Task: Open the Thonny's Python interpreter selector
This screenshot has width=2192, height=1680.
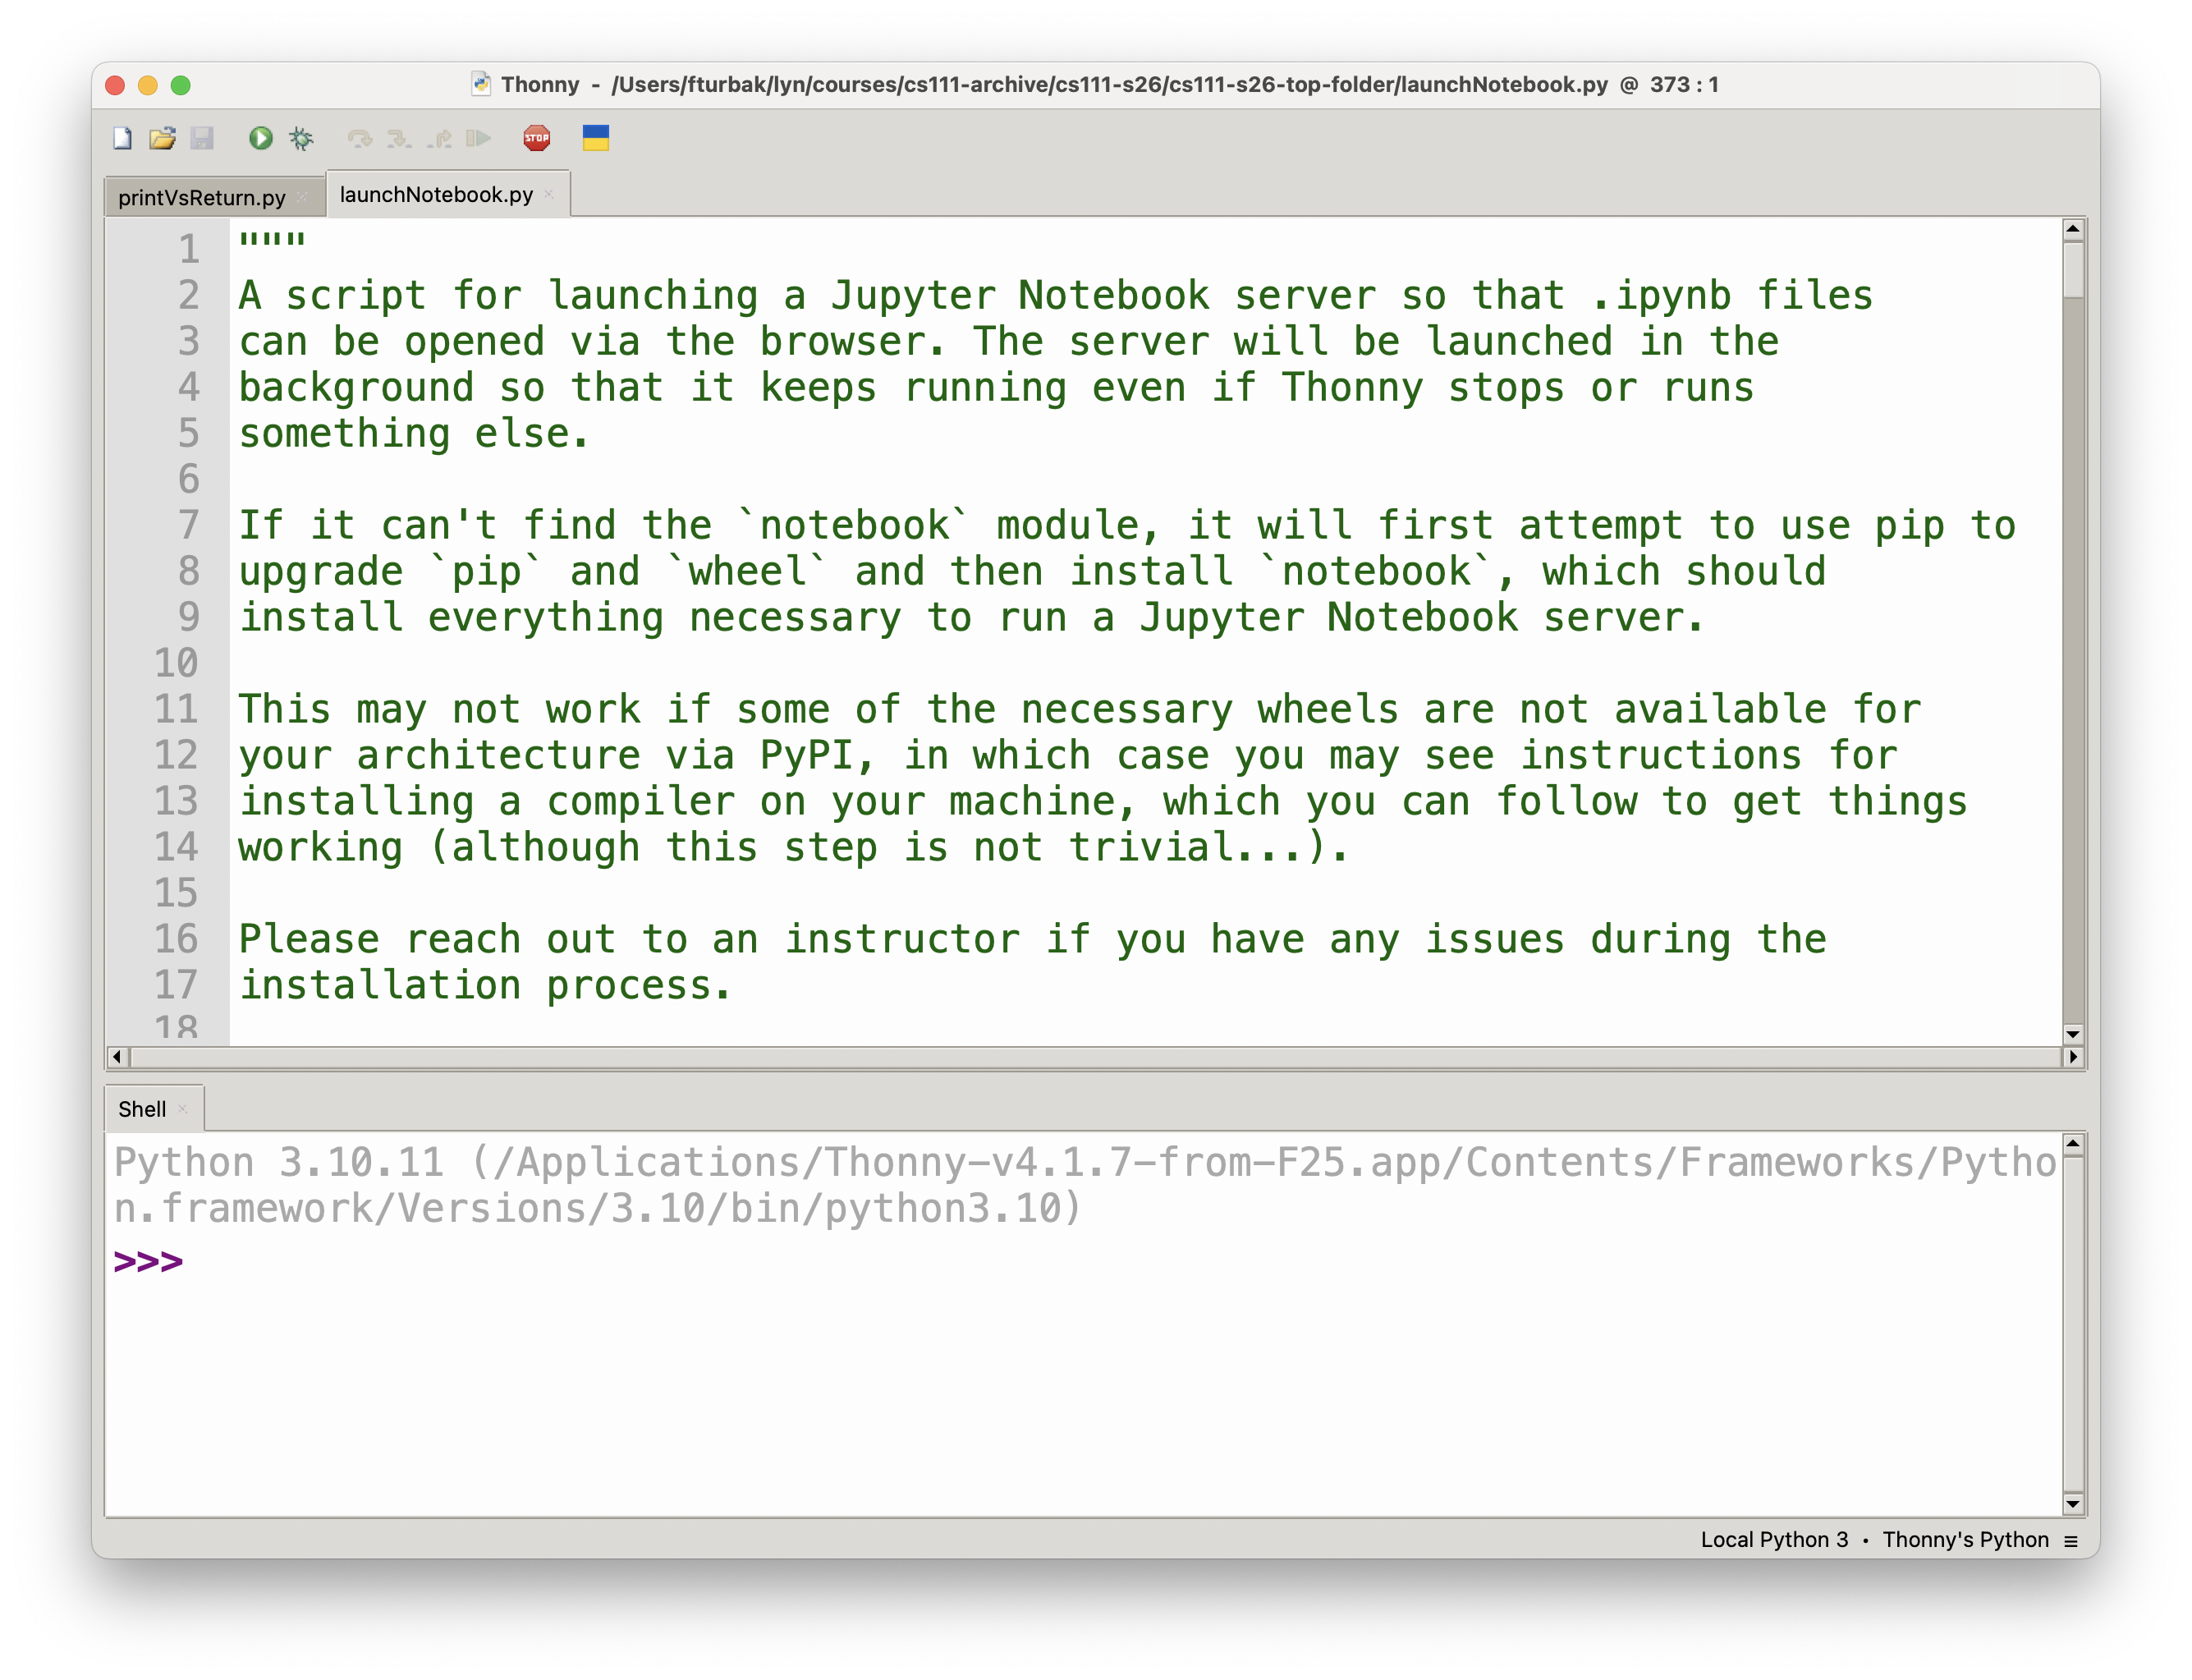Action: tap(1965, 1539)
